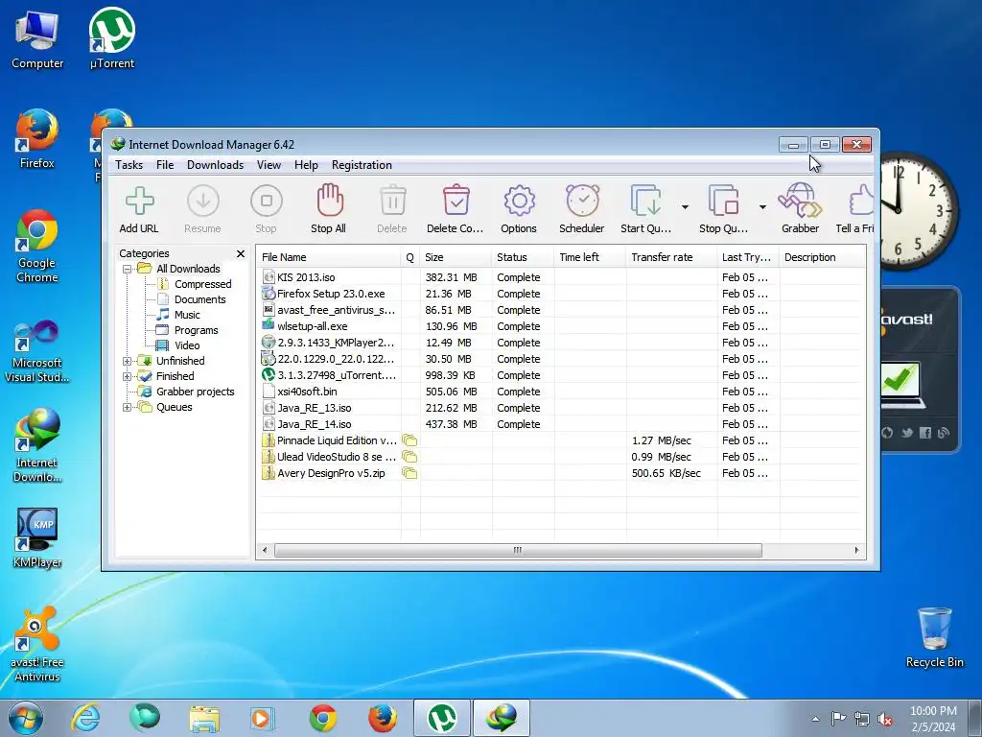Open the Scheduler clock icon
This screenshot has height=737, width=982.
[x=582, y=201]
